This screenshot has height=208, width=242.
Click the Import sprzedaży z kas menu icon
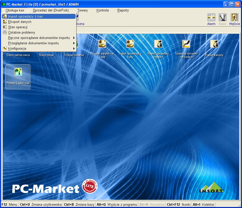click(x=5, y=16)
